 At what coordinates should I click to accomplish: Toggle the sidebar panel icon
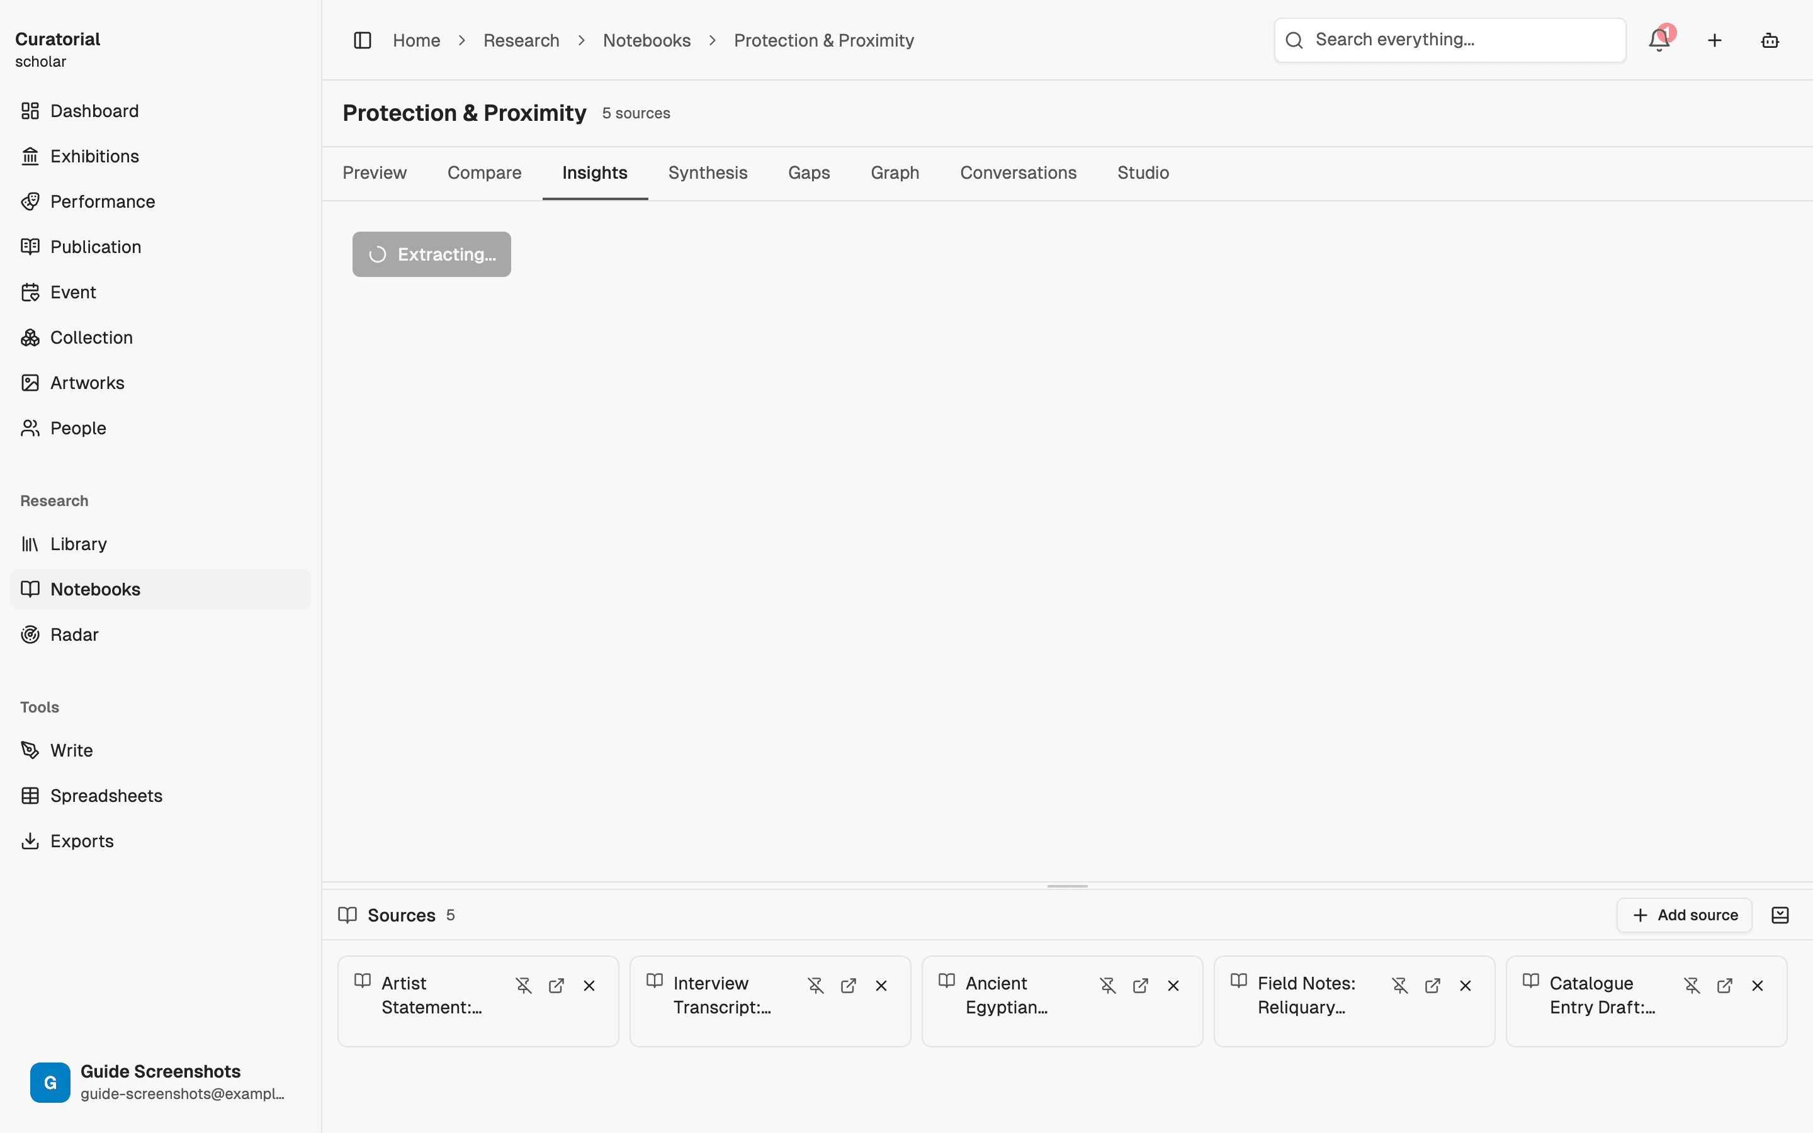coord(363,40)
